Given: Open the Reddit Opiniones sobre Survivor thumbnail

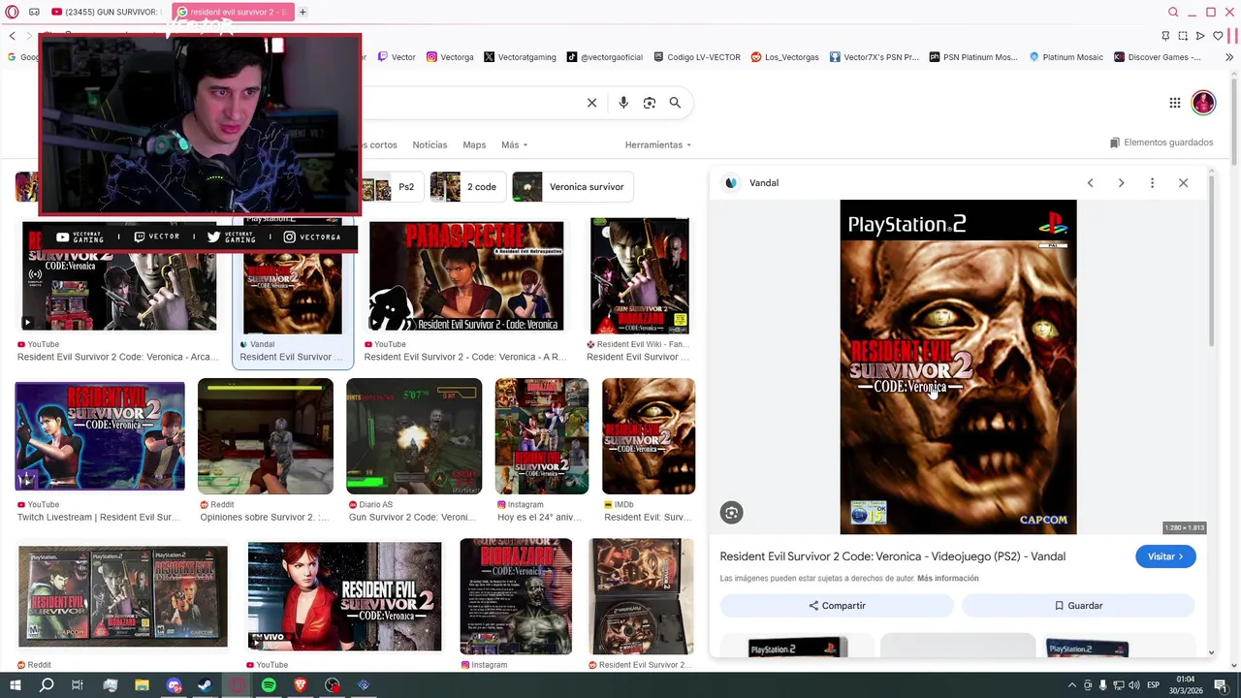Looking at the screenshot, I should click(266, 436).
